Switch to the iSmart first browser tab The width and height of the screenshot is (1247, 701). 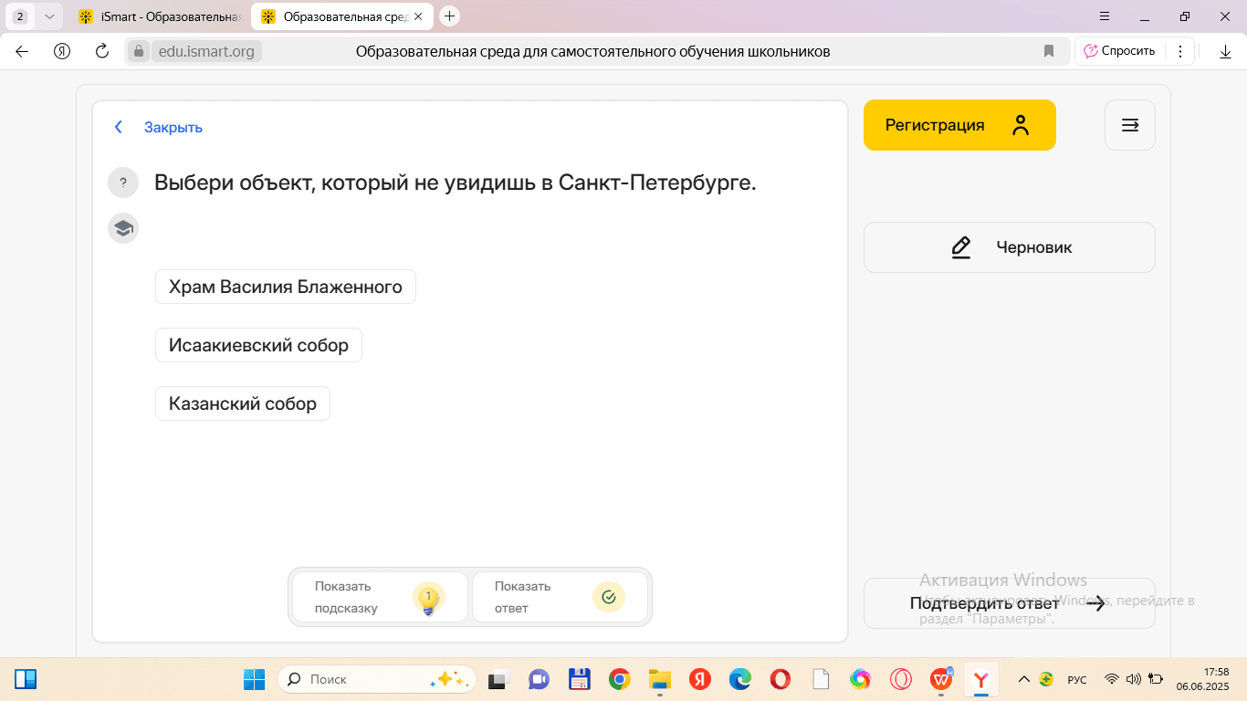click(161, 16)
